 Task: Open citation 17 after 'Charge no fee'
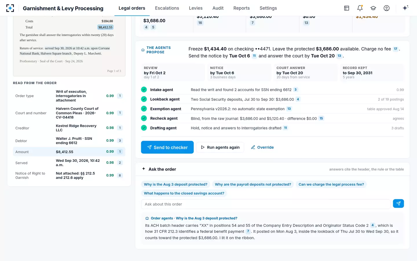click(396, 49)
